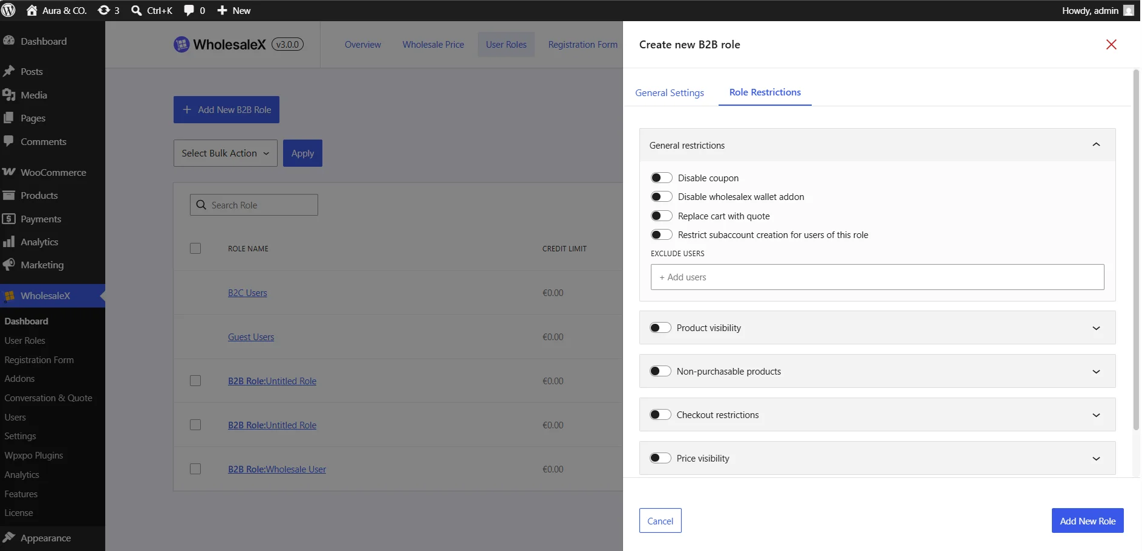This screenshot has height=551, width=1142.
Task: Enable the Checkout restrictions toggle
Action: 660,414
